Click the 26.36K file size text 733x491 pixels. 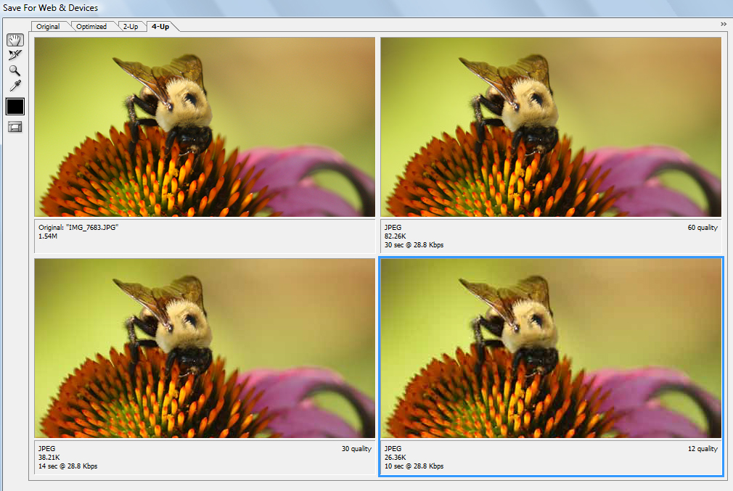(395, 458)
